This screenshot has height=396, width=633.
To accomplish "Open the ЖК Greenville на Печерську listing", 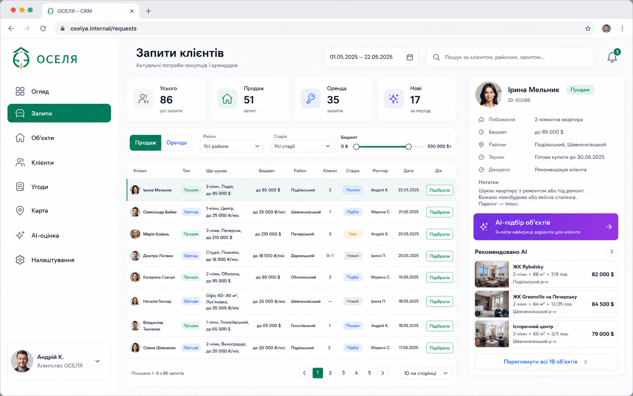I will [546, 304].
